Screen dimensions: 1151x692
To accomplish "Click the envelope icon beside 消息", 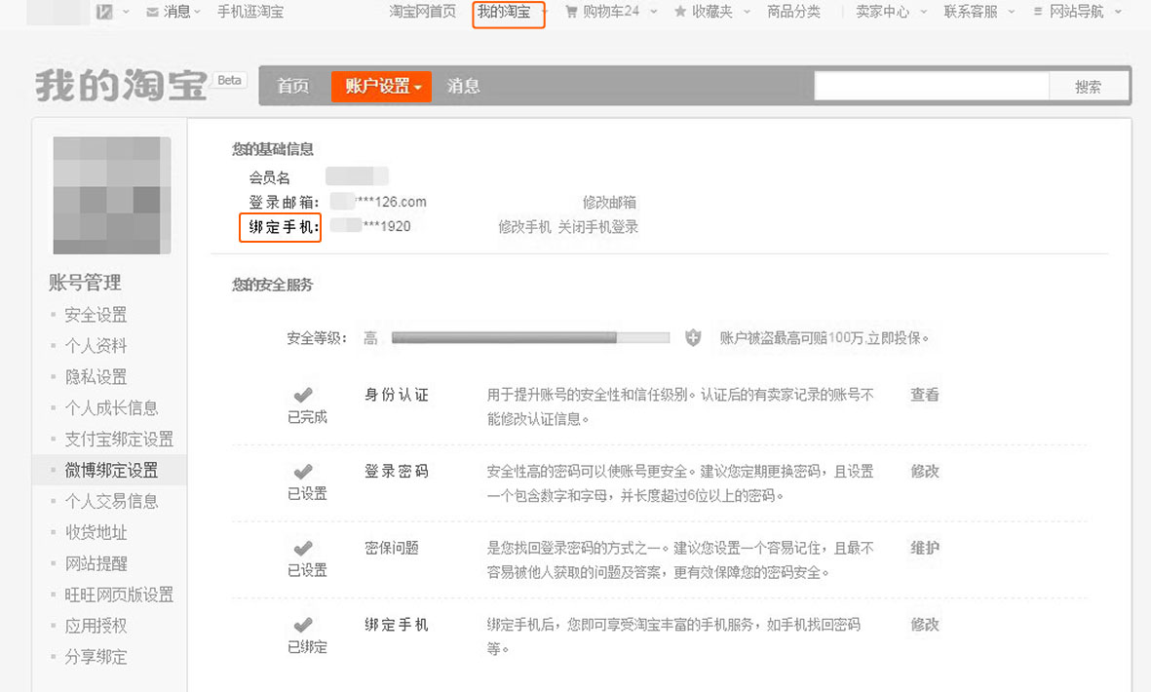I will [153, 13].
